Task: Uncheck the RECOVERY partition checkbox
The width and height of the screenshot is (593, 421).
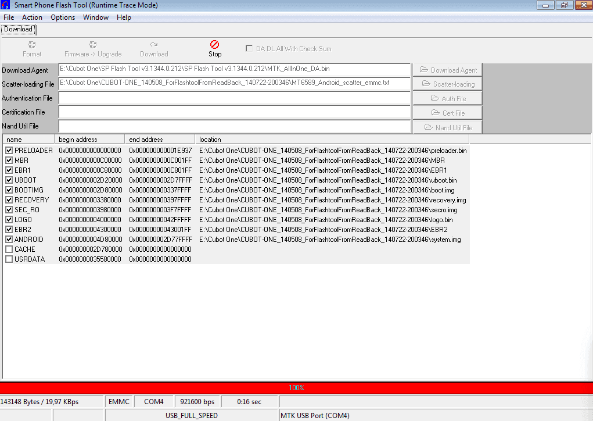Action: coord(9,200)
